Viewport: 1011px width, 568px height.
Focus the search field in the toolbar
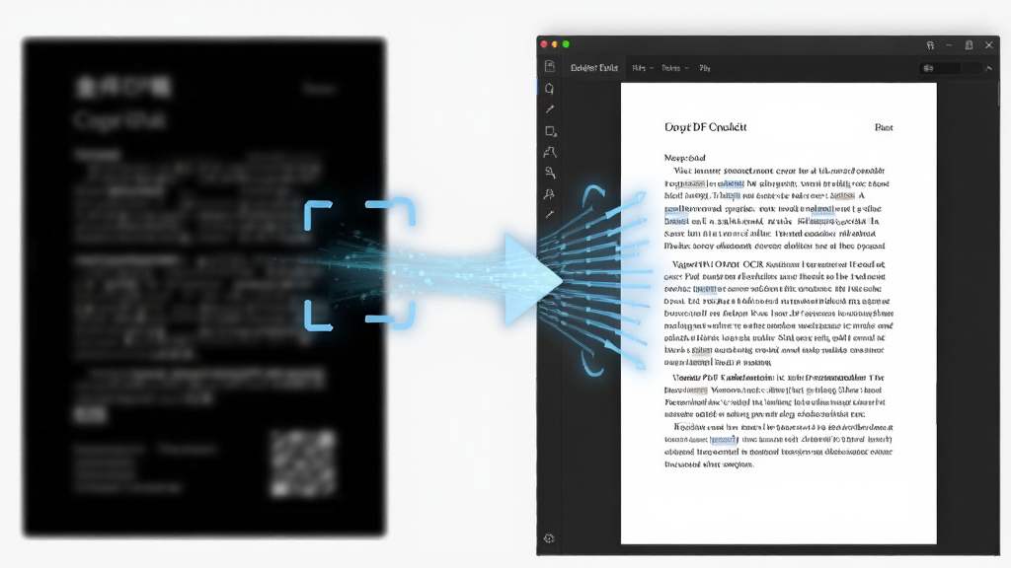[951, 68]
